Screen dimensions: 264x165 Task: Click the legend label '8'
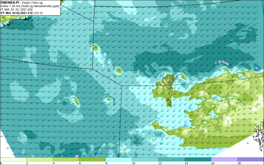click(106, 163)
